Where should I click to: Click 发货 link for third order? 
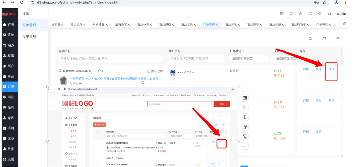tap(319, 132)
